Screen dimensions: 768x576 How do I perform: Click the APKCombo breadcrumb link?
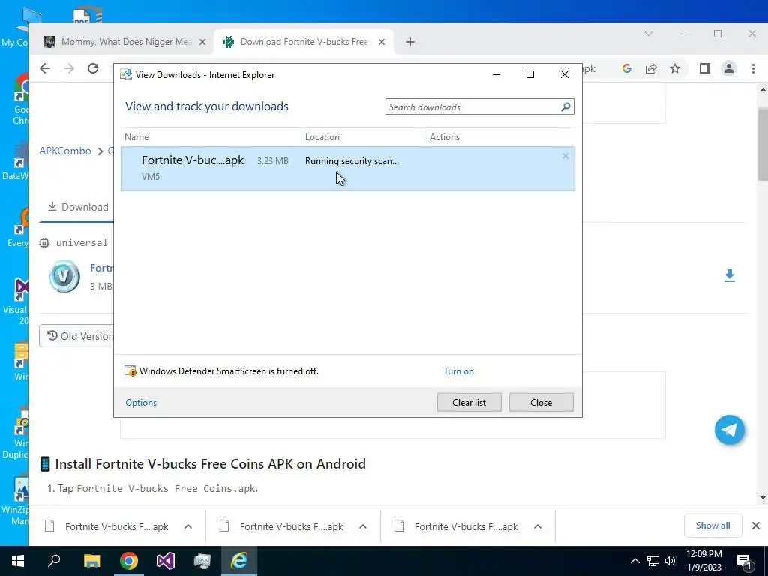65,151
